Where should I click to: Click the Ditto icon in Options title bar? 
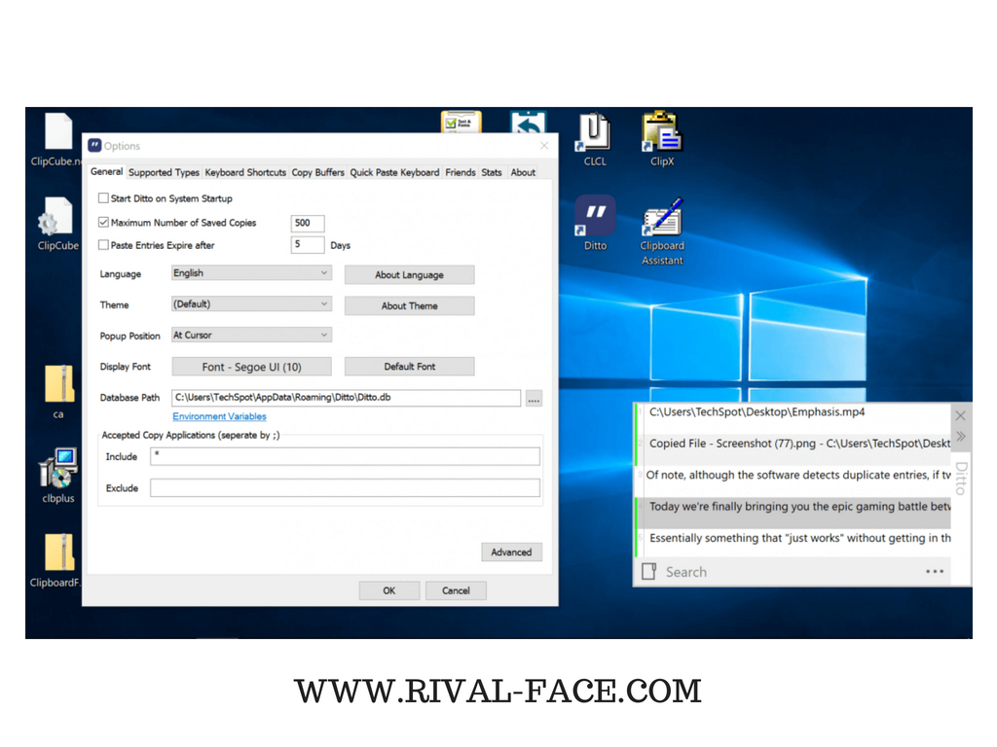94,146
